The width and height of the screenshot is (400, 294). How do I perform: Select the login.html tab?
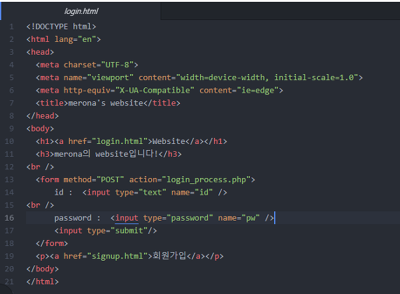pyautogui.click(x=81, y=11)
